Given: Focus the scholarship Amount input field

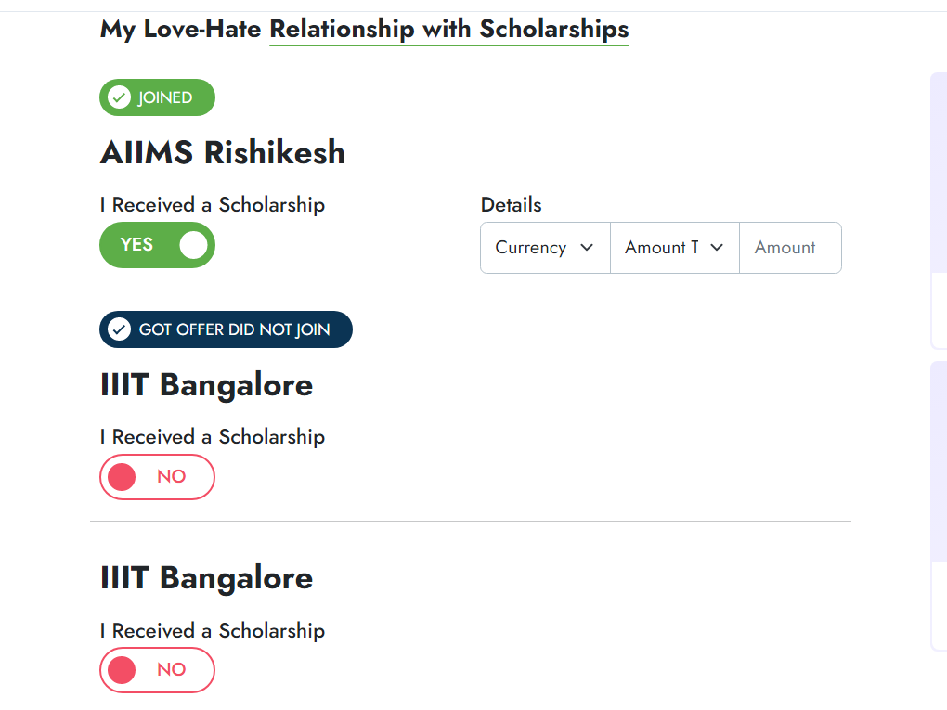Looking at the screenshot, I should pyautogui.click(x=791, y=248).
